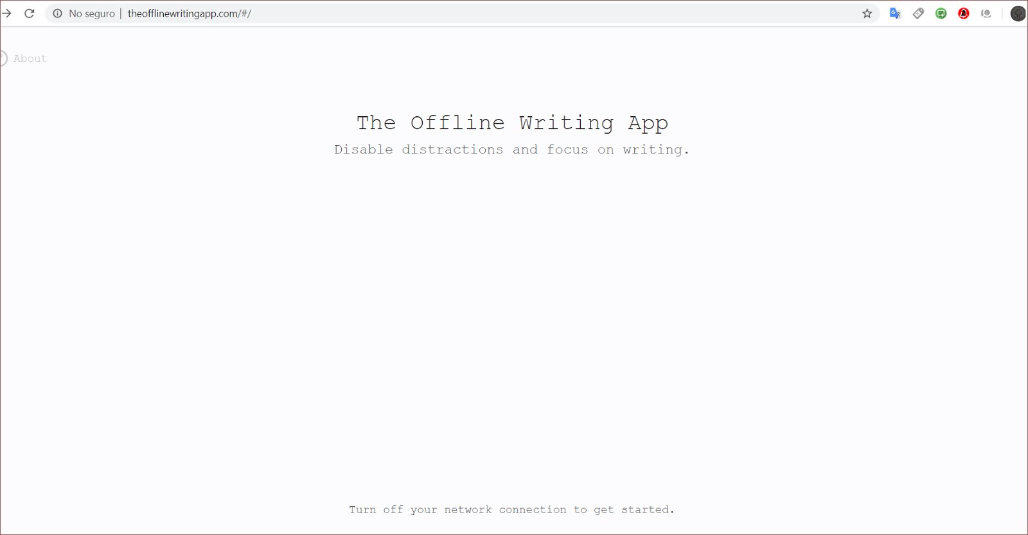Click empty space inside the address bar
The width and height of the screenshot is (1028, 535).
pyautogui.click(x=546, y=13)
